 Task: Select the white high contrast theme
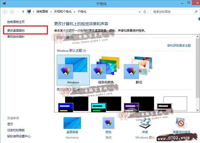172,104
